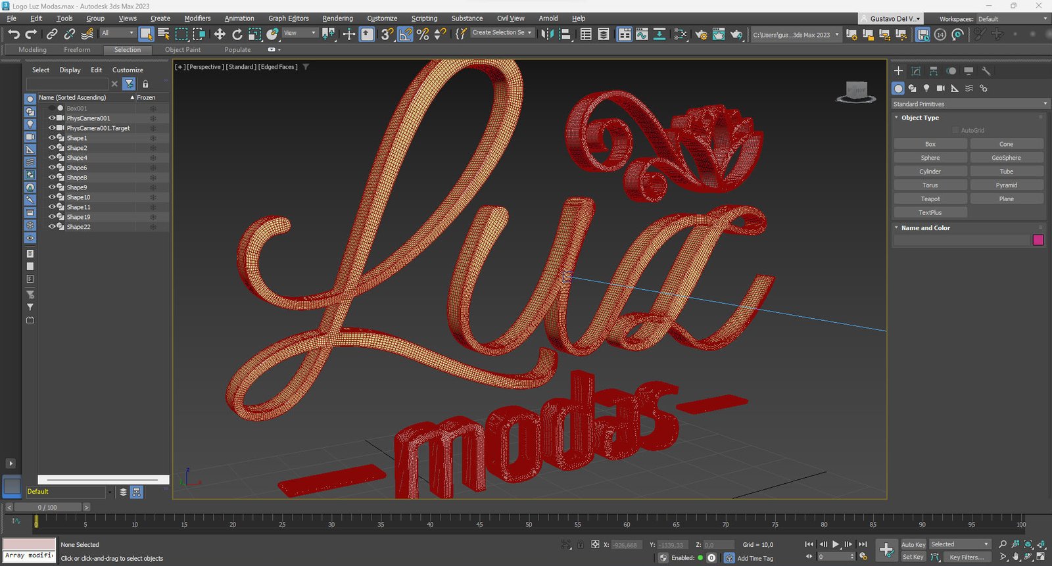Click the Set Keys large plus-key button
Viewport: 1052px width, 566px height.
[886, 550]
